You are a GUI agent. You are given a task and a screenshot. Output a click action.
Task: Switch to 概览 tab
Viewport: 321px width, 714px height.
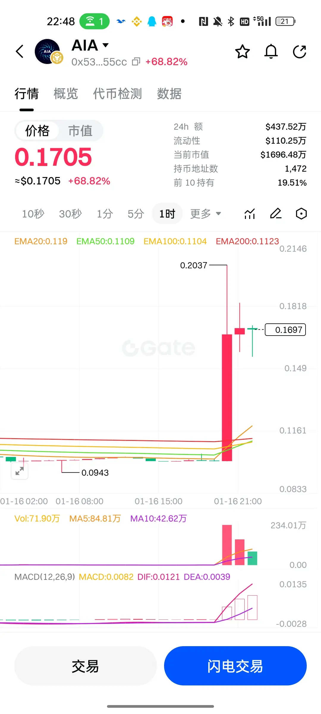(x=66, y=94)
